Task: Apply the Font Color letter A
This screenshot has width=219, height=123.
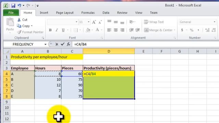Action: point(97,30)
